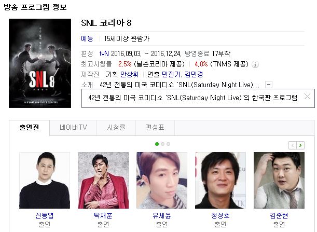Click the ratings info icon next to TNMS
Viewport: 317px width, 232px height.
255,64
